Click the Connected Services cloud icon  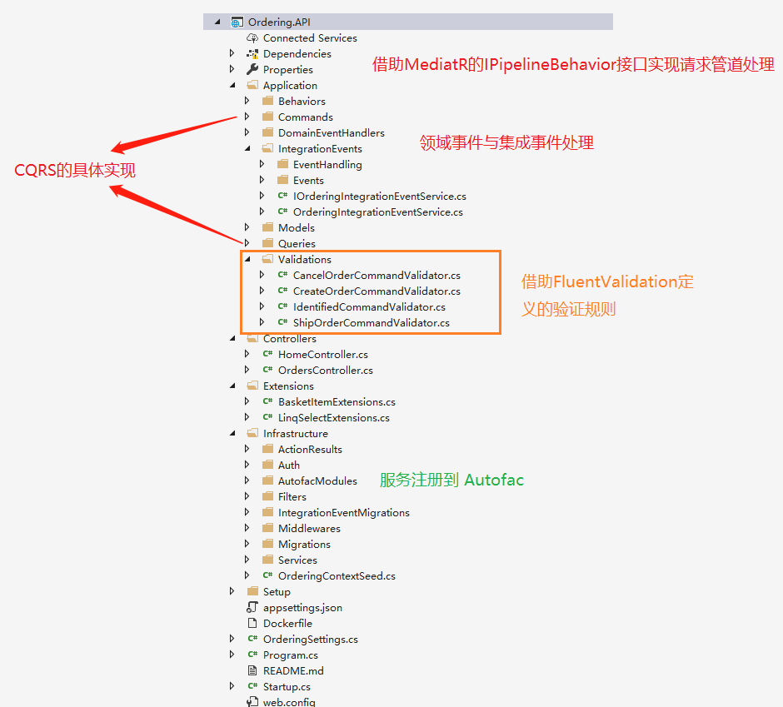[252, 38]
